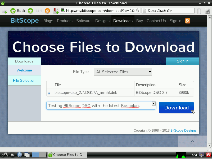The height and width of the screenshot is (159, 212).
Task: Open the BitScope Designs footer link
Action: 183,130
